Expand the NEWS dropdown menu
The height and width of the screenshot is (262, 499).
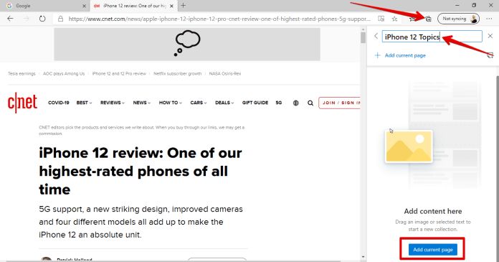point(142,103)
